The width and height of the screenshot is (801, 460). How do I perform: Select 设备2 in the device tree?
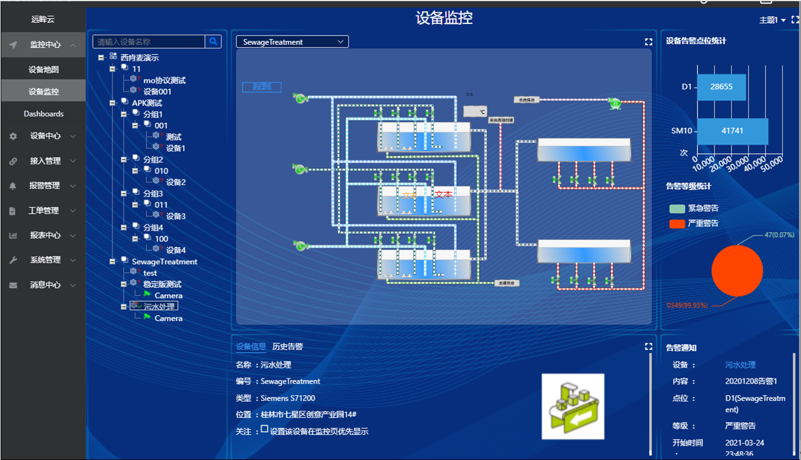click(x=176, y=182)
